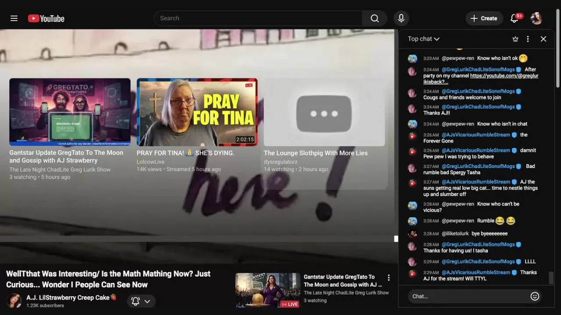Viewport: 561px width, 315px height.
Task: Click '3 watching' under LIVE card
Action: click(x=315, y=301)
